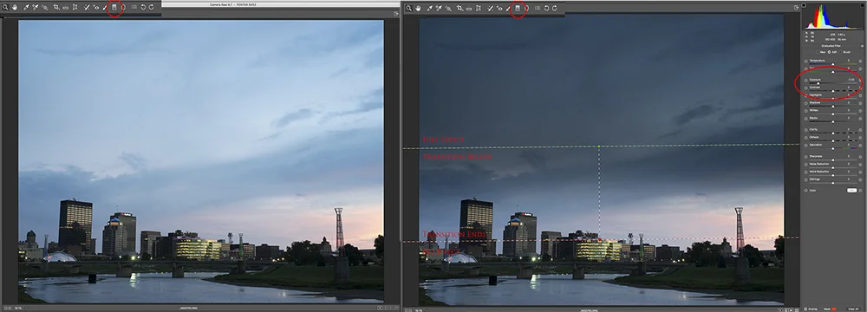Choose Red Eye Removal tool in left window
This screenshot has height=312, width=867.
pyautogui.click(x=96, y=7)
